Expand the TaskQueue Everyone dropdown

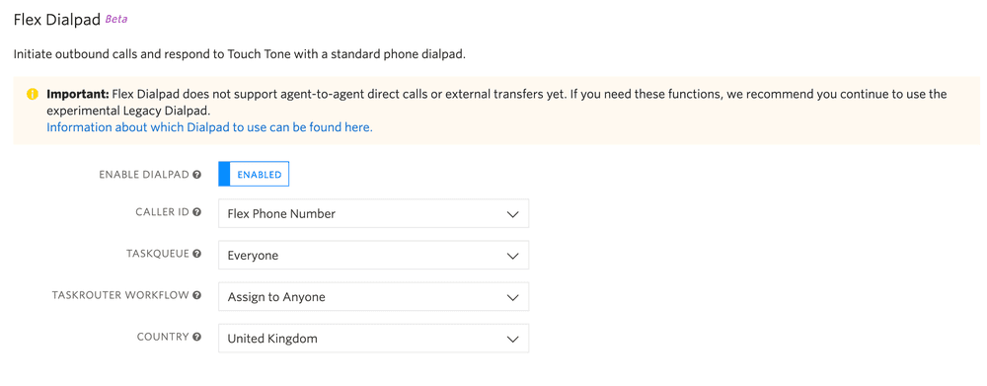coord(373,256)
